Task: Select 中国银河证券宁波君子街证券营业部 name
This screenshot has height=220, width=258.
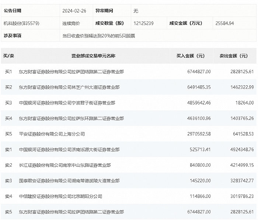Action: pyautogui.click(x=67, y=103)
